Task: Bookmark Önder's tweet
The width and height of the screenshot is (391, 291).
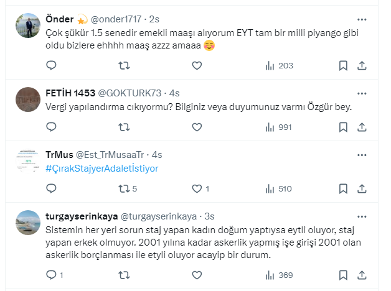Action: 342,65
